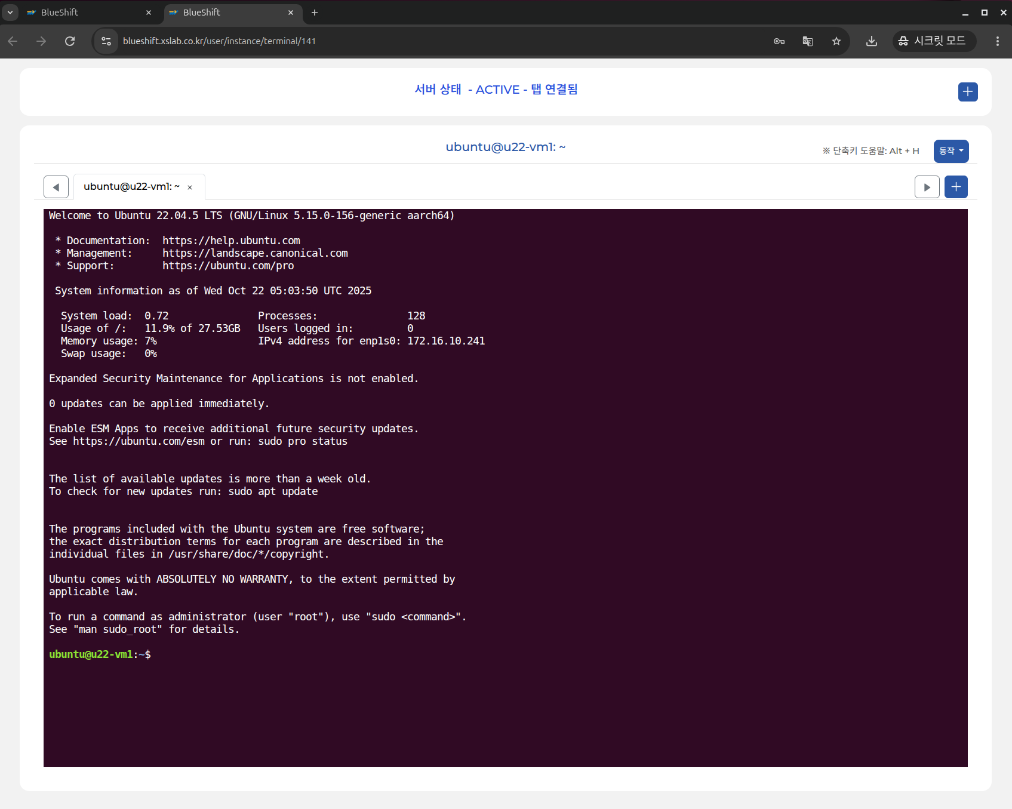Screen dimensions: 1012x809
Task: Open the site information icon in address bar
Action: pos(106,41)
